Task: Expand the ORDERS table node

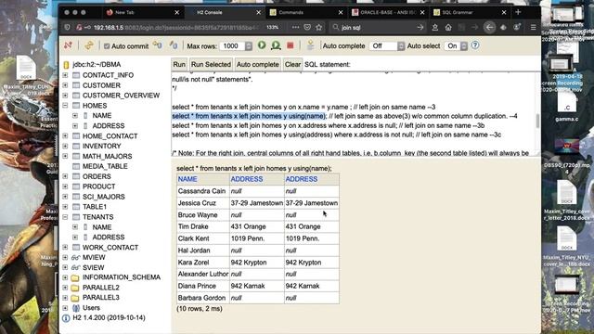Action: point(65,176)
